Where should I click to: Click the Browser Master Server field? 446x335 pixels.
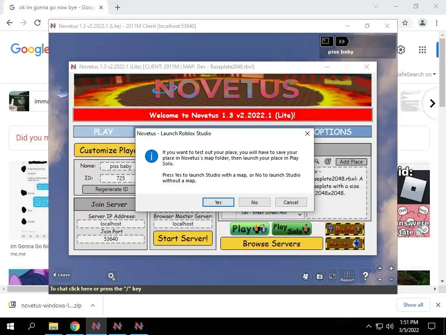pos(183,224)
